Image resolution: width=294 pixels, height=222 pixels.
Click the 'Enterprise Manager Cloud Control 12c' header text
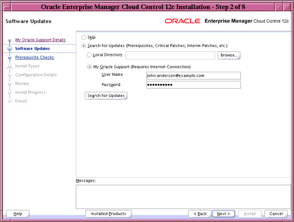tap(247, 21)
